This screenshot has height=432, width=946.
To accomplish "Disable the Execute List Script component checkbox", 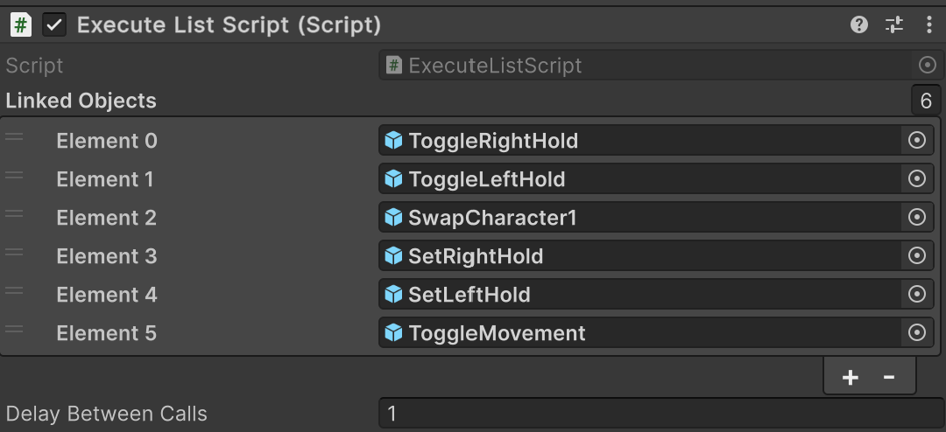I will tap(54, 24).
